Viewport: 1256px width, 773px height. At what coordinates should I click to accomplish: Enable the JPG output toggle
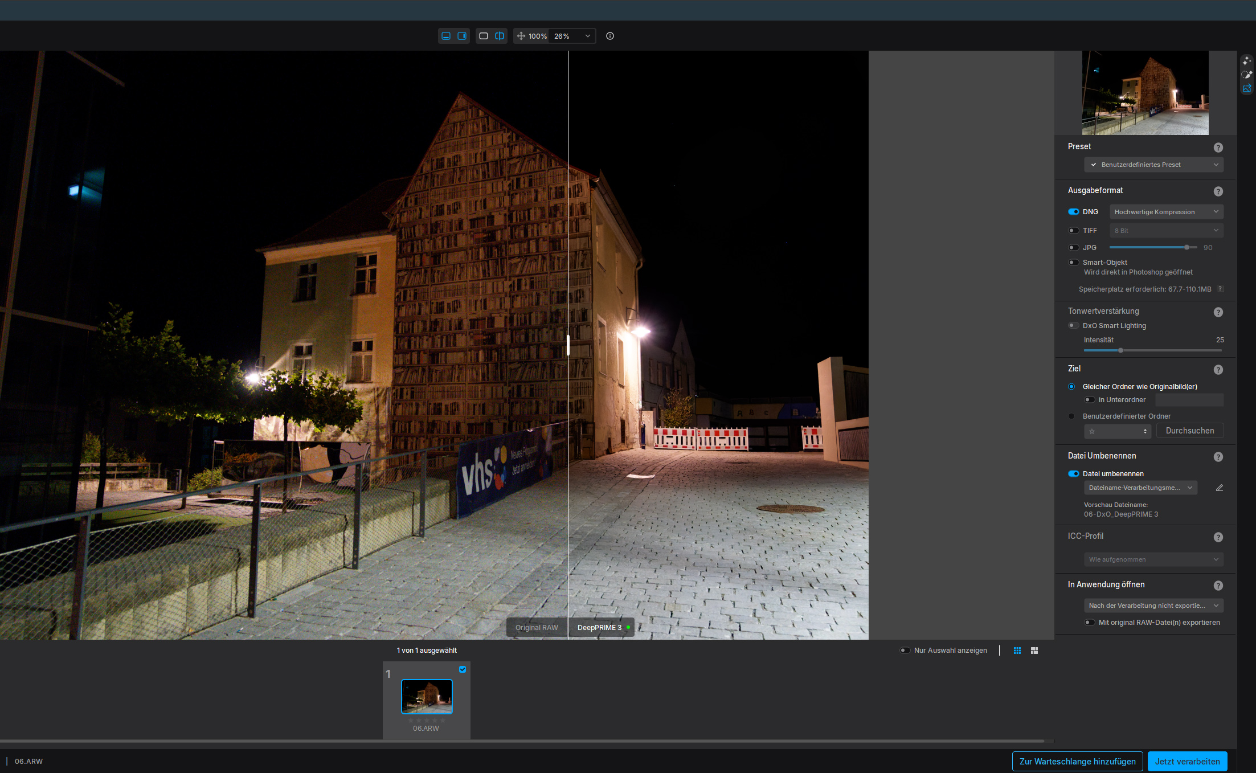[1074, 248]
